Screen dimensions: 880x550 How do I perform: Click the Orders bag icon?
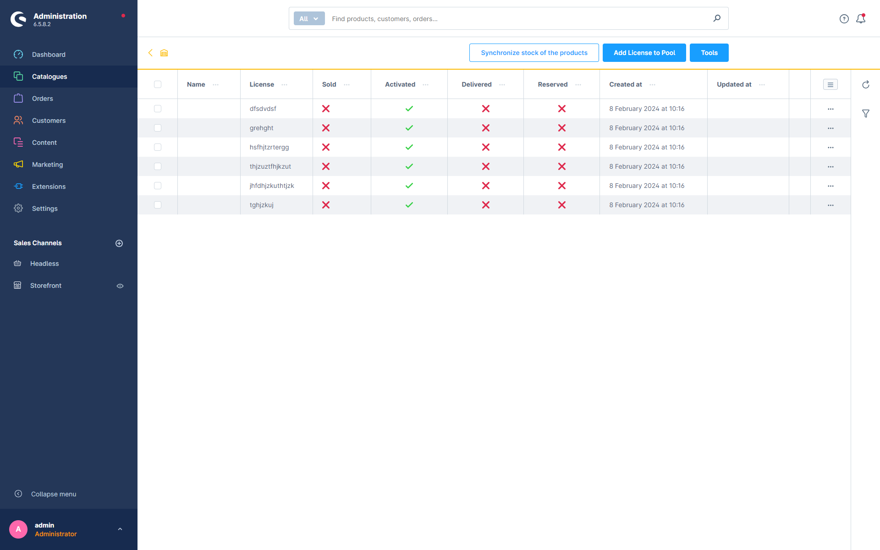point(18,99)
